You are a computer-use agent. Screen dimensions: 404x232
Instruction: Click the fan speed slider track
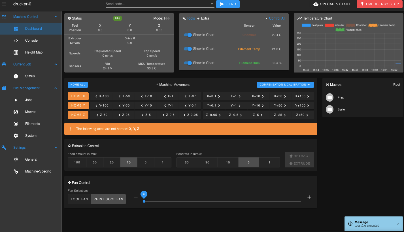click(222, 201)
